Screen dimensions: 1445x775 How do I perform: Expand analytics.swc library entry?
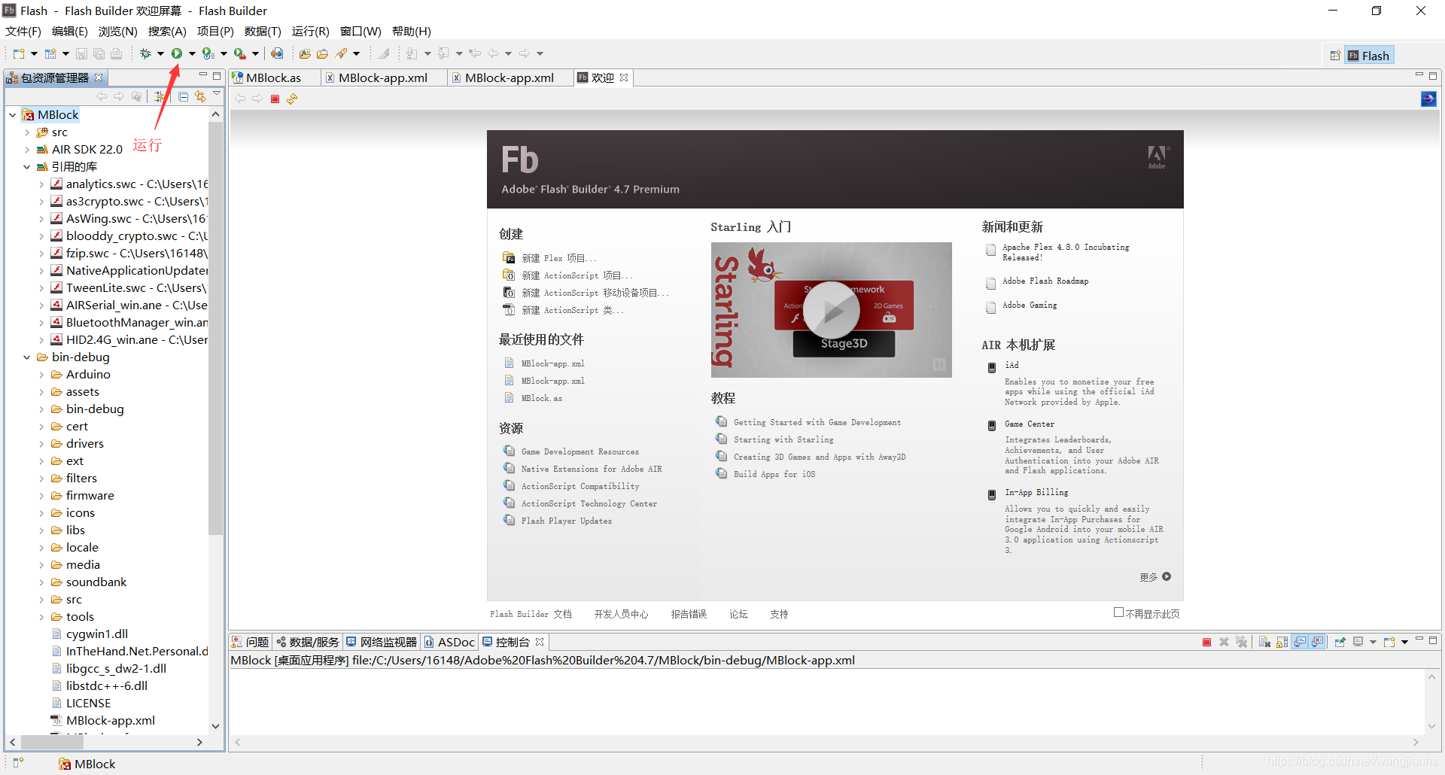[x=41, y=184]
